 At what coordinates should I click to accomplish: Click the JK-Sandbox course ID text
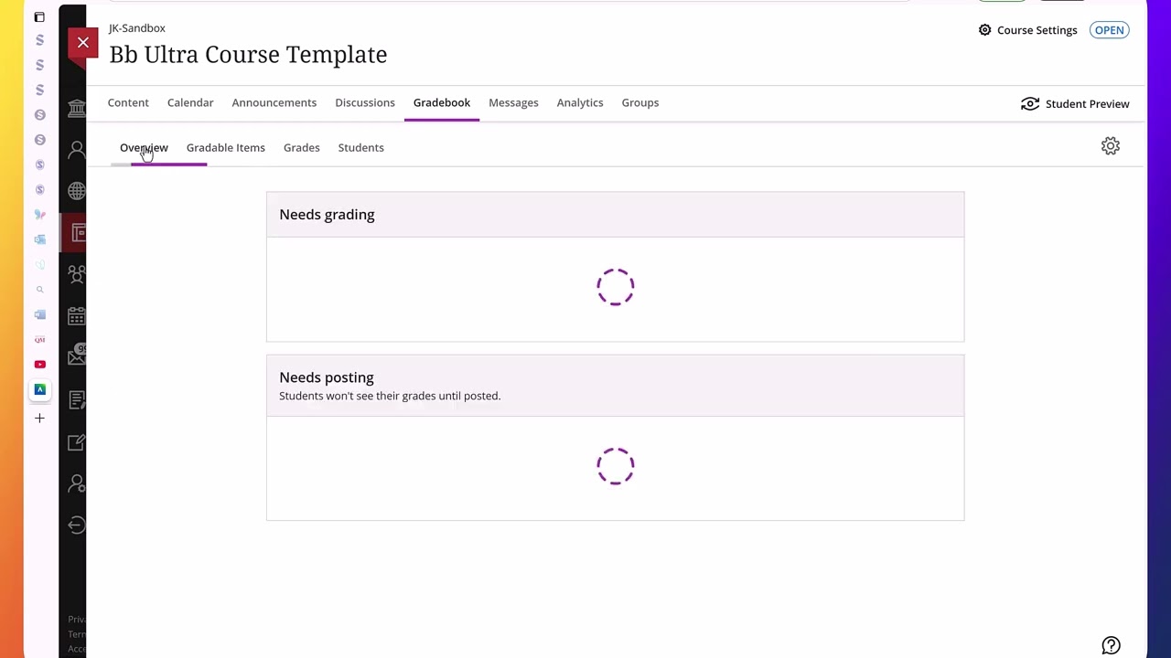137,28
